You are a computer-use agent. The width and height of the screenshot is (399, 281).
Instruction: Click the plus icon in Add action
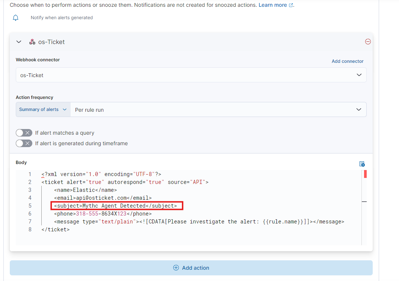tap(176, 268)
